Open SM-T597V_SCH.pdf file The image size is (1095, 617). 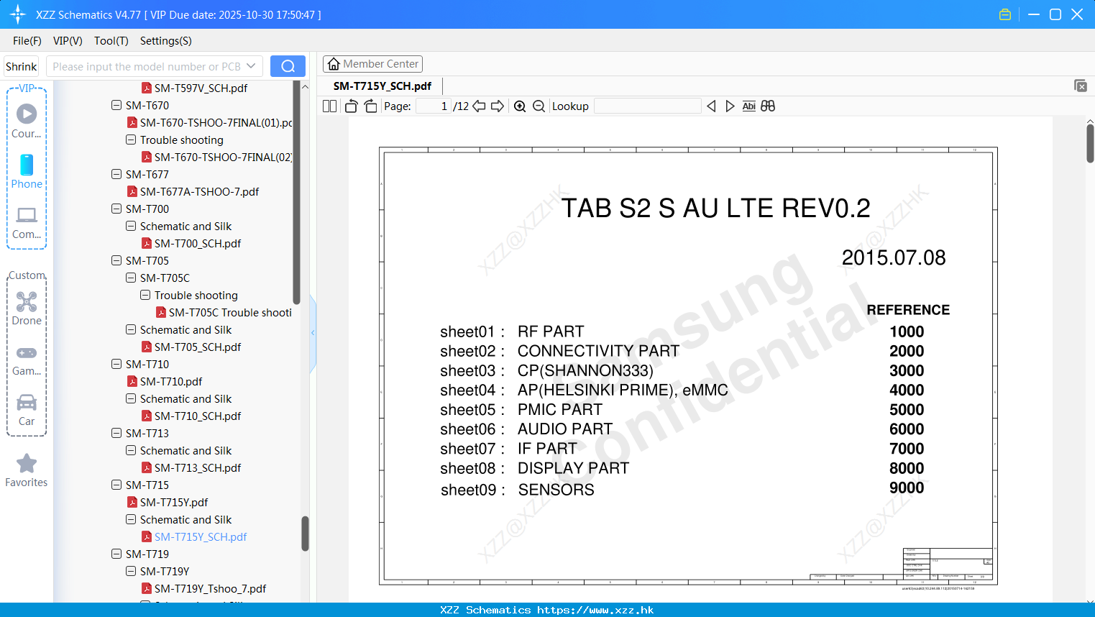201,88
